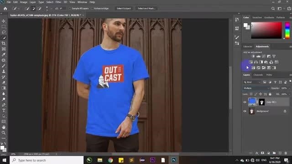Open the blend mode Multiply dropdown
This screenshot has height=164, width=292.
[256, 88]
